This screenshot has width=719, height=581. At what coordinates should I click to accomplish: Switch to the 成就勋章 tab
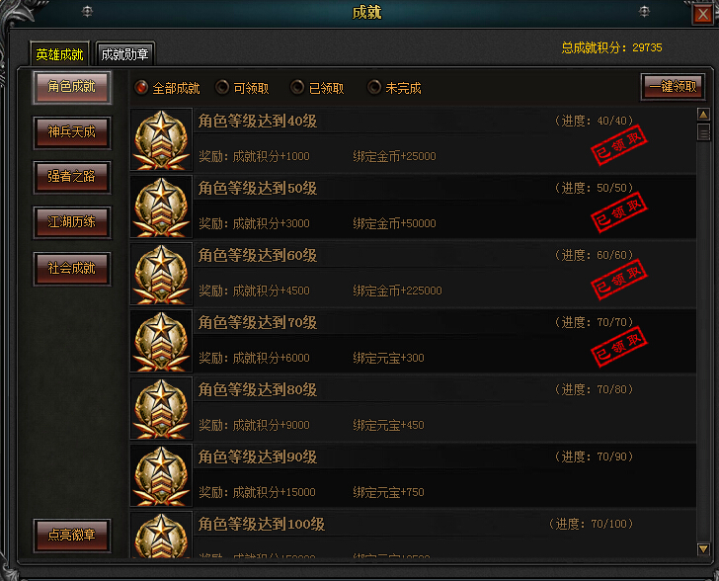[124, 54]
